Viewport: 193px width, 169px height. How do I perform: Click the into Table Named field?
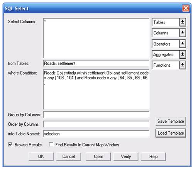pos(96,134)
